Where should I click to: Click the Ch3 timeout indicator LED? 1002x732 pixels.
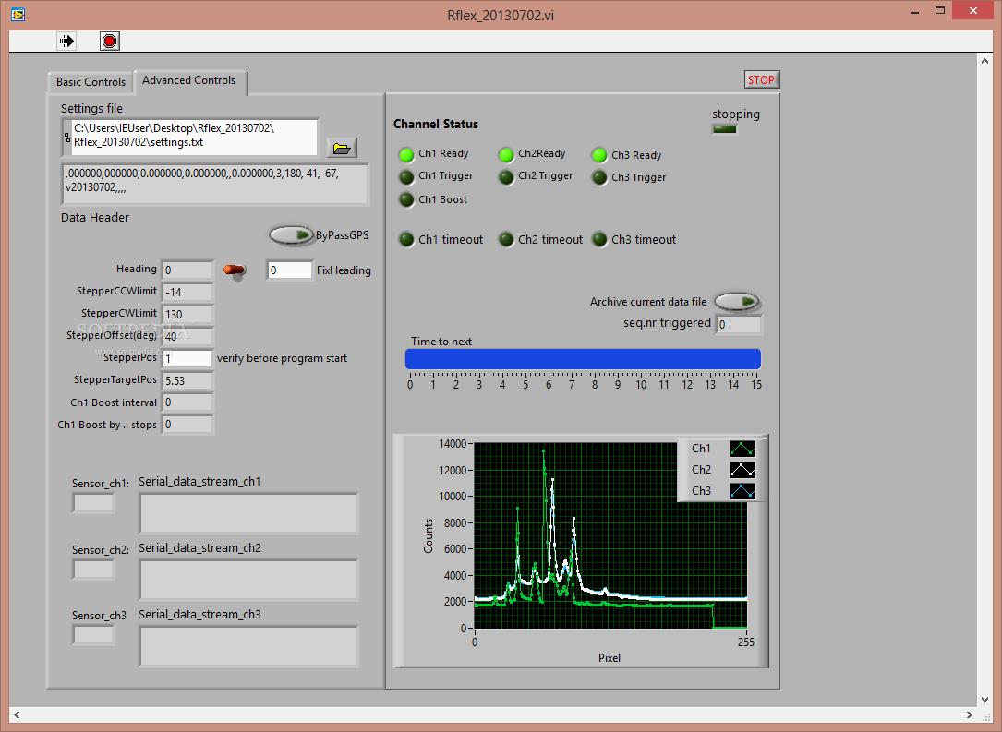[598, 239]
